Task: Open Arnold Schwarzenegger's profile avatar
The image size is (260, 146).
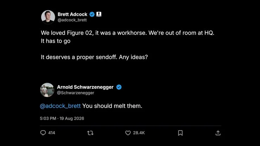Action: [47, 90]
